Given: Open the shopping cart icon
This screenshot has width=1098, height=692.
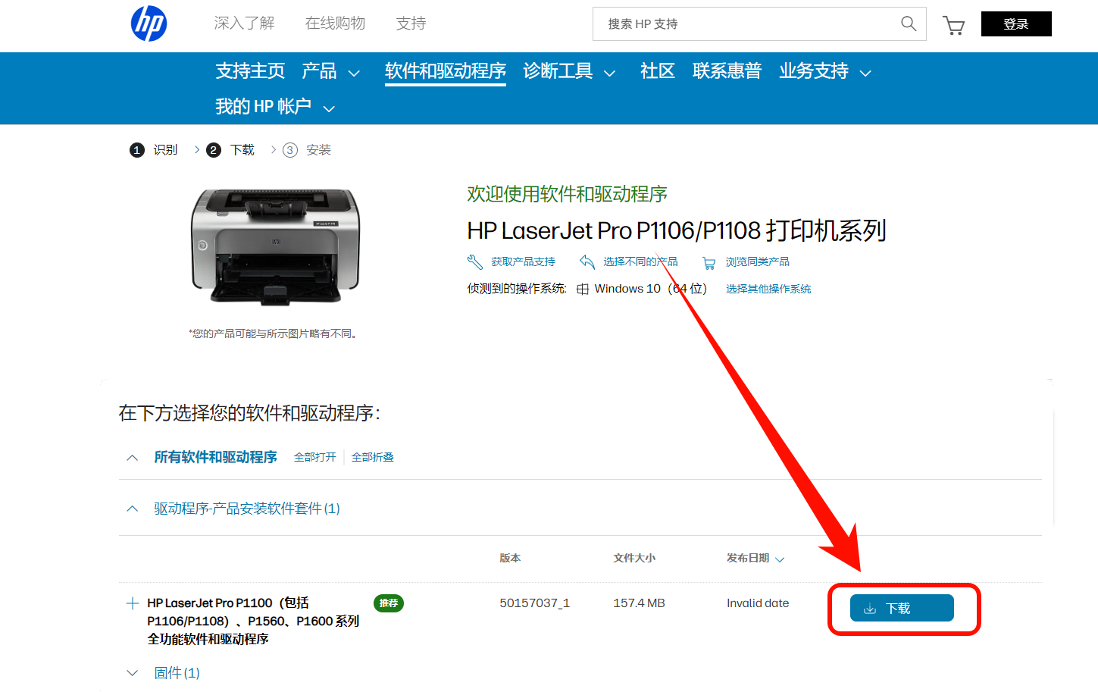Looking at the screenshot, I should coord(953,25).
